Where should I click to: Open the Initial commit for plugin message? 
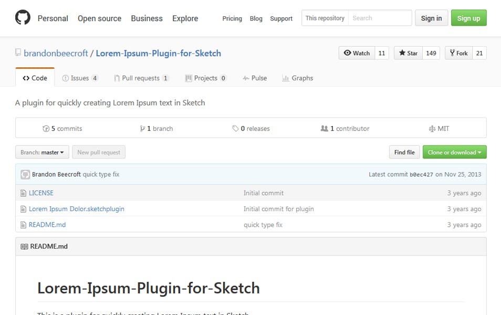coord(279,209)
